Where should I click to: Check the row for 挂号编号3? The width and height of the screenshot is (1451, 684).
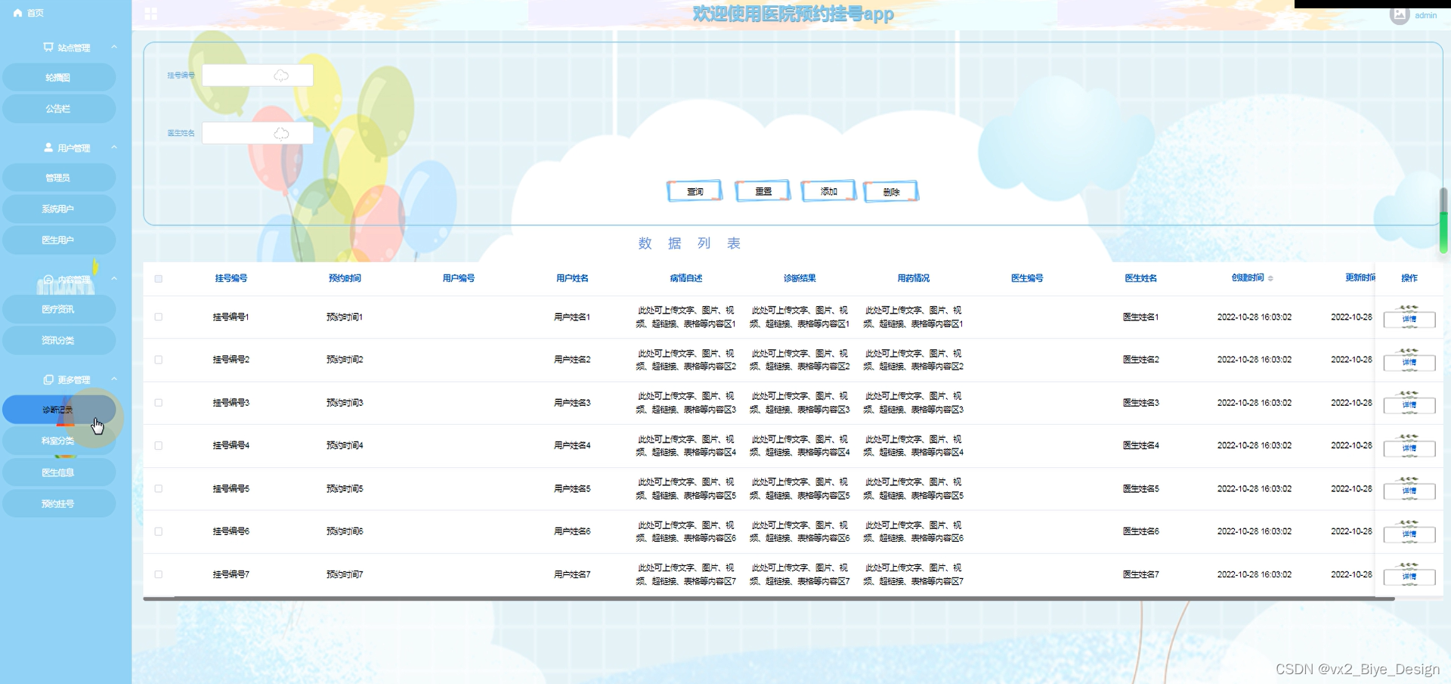point(159,403)
